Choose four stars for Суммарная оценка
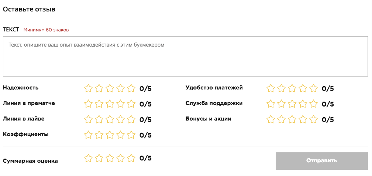Screen dimensions: 372x176 coord(120,158)
